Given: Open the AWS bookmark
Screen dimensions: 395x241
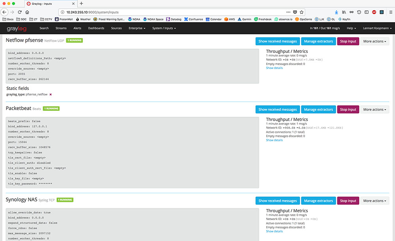Looking at the screenshot, I should coord(229,19).
